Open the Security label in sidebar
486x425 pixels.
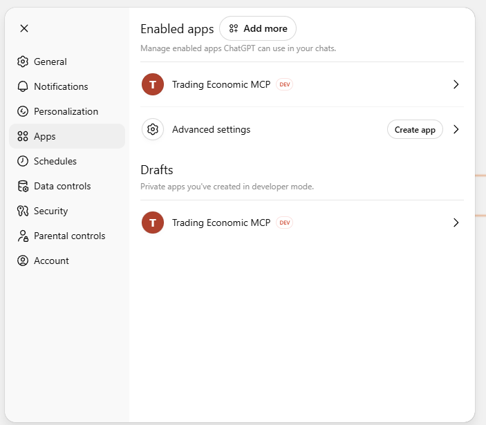[51, 211]
